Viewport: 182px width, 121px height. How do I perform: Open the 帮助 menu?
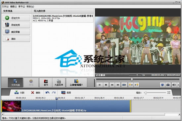tap(30, 7)
